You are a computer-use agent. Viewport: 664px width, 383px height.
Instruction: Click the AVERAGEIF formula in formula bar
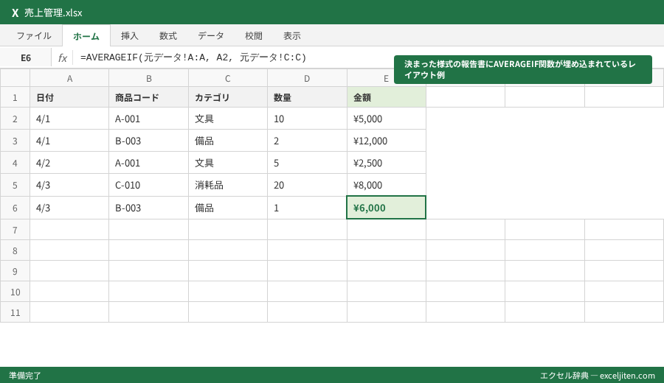[x=193, y=57]
